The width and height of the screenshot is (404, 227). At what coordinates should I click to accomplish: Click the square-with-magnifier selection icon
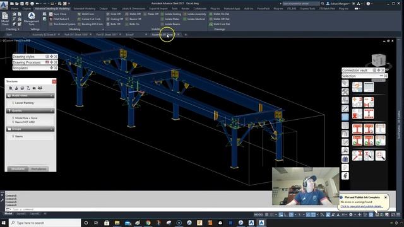pos(380,155)
